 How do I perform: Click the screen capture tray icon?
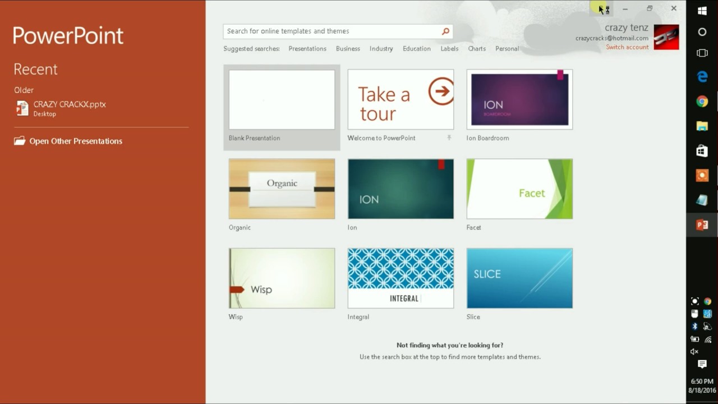pos(695,301)
